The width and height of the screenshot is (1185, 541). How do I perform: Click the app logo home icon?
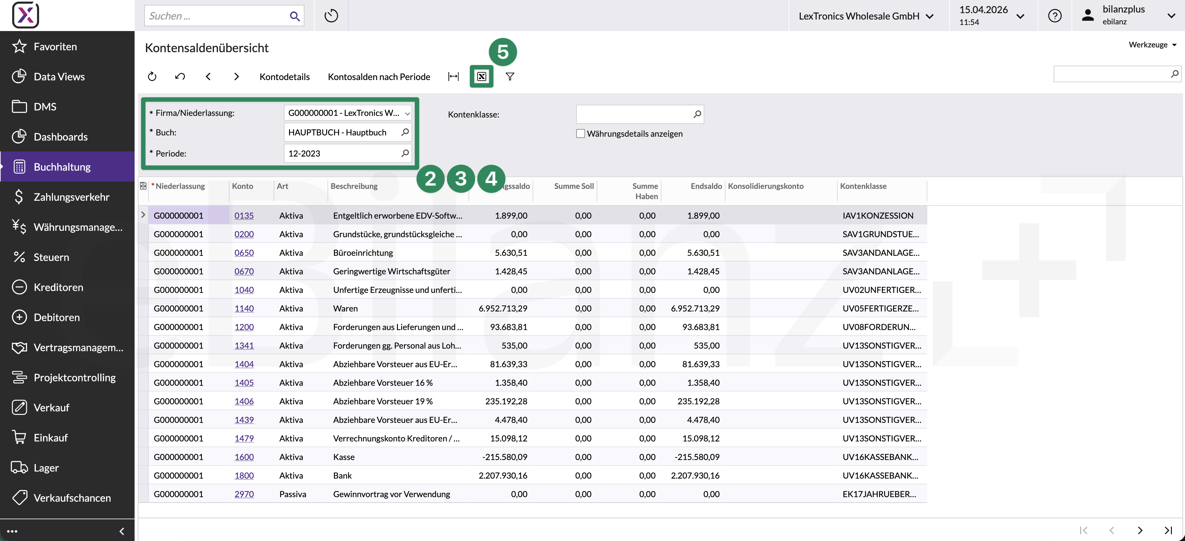[x=25, y=15]
